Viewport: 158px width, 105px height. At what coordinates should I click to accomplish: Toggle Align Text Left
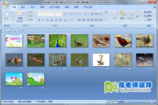click(80, 20)
